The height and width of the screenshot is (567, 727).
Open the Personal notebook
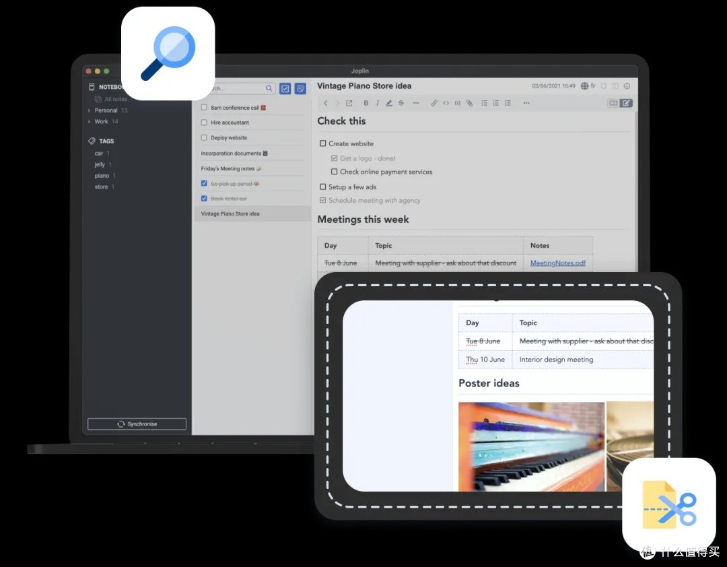point(106,110)
